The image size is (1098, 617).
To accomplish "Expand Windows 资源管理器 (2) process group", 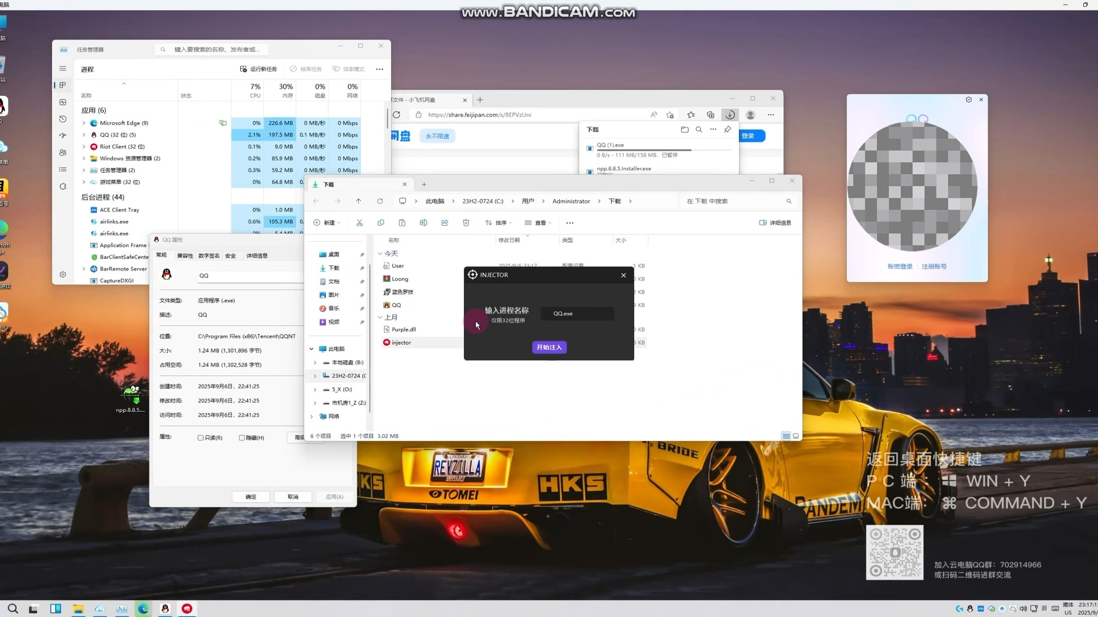I will pos(84,158).
